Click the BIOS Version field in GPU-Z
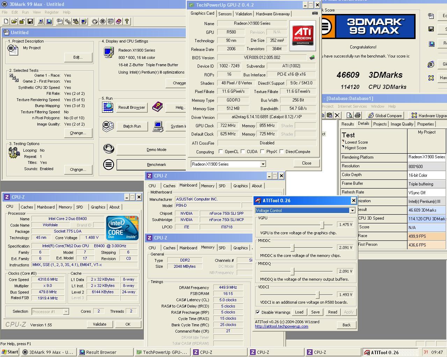The width and height of the screenshot is (447, 357). click(x=262, y=58)
